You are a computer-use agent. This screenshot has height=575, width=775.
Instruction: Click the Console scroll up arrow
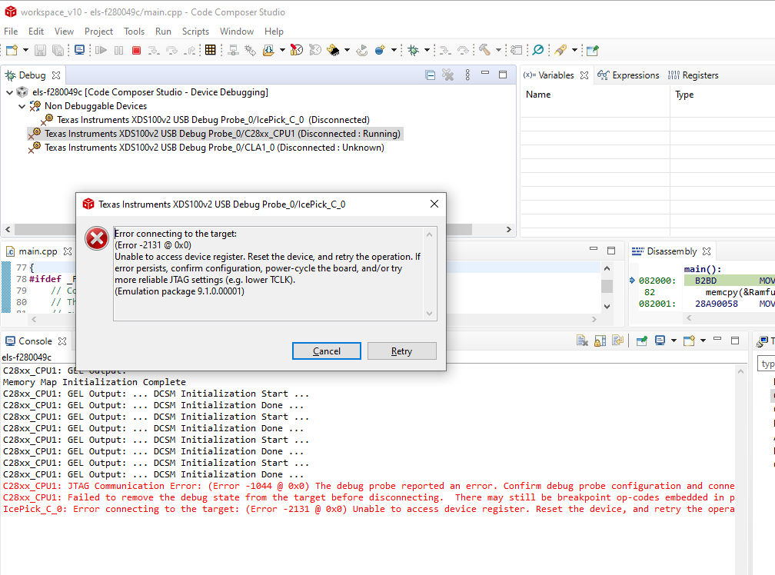[x=740, y=371]
